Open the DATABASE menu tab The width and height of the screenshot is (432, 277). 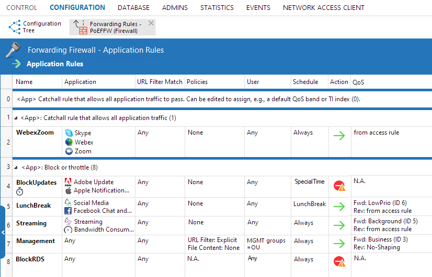click(x=133, y=8)
